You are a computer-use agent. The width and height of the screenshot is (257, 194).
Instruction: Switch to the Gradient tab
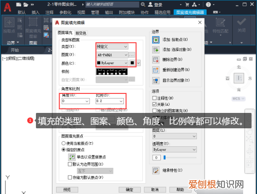pos(81,33)
